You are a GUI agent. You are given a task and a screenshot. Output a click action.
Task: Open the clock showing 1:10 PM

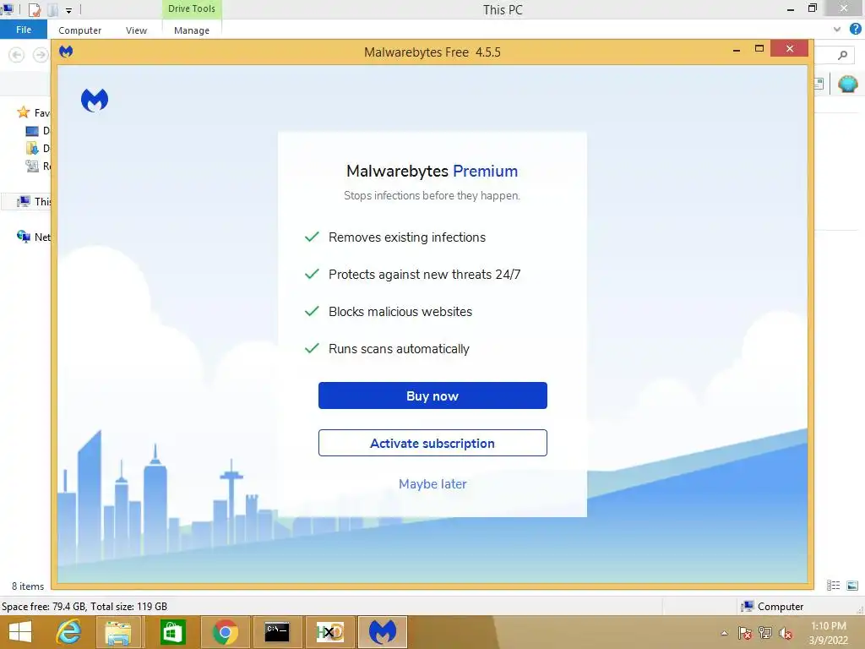pyautogui.click(x=829, y=633)
